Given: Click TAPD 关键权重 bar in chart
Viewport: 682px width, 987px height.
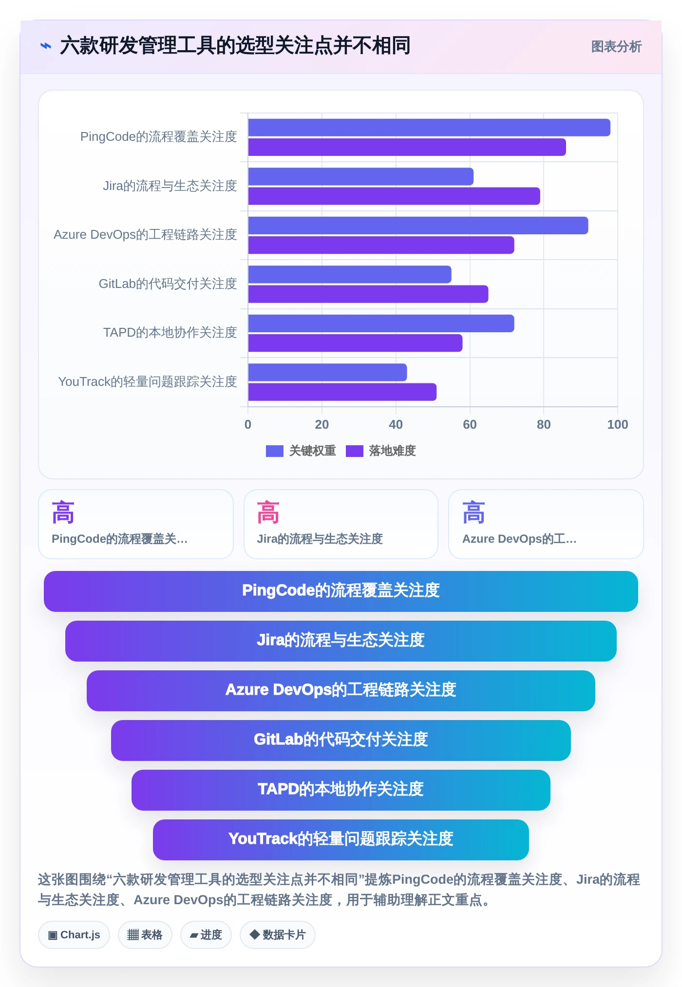Looking at the screenshot, I should coord(381,323).
